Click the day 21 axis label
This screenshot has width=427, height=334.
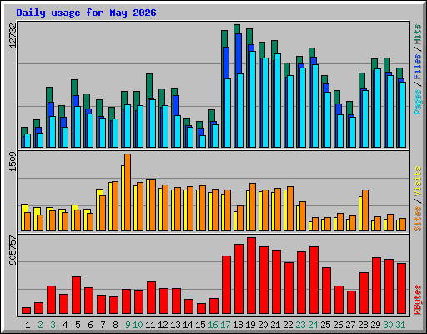point(275,325)
